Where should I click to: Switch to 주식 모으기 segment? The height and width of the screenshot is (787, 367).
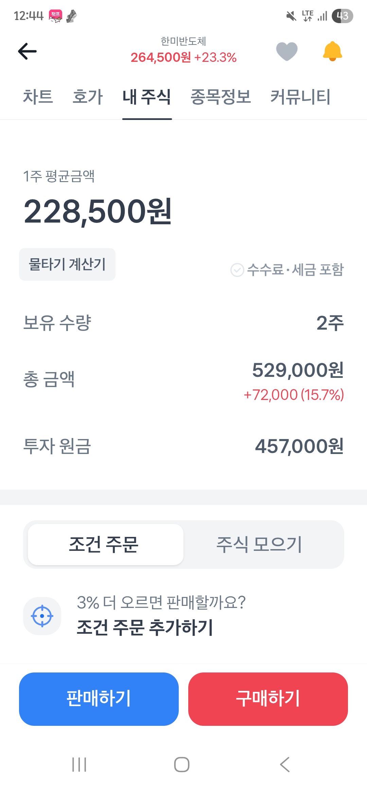tap(259, 544)
